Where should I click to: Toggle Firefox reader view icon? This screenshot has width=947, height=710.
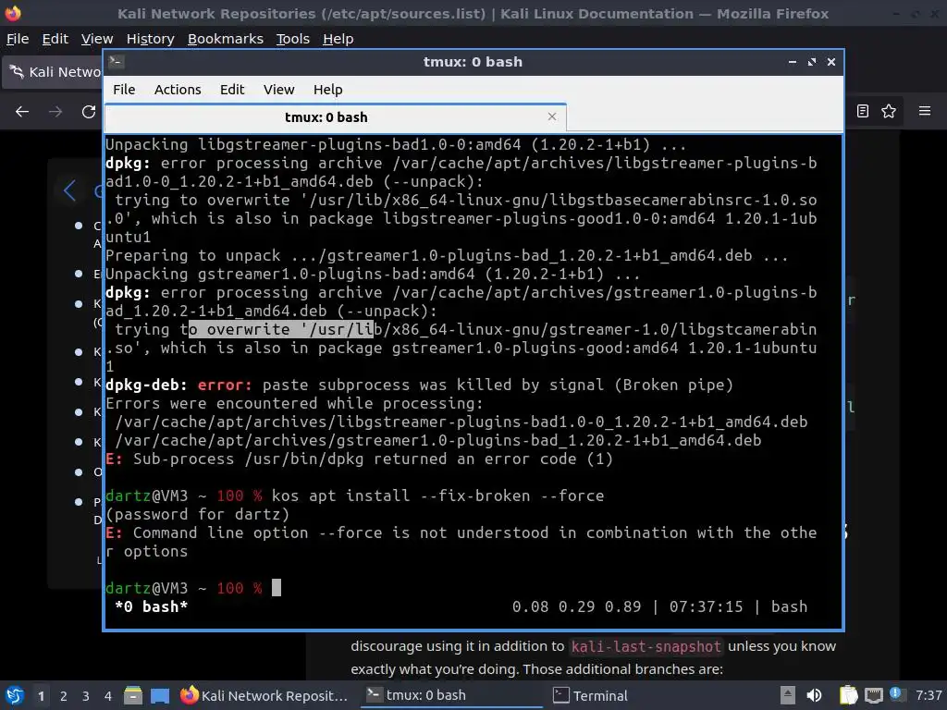[863, 111]
